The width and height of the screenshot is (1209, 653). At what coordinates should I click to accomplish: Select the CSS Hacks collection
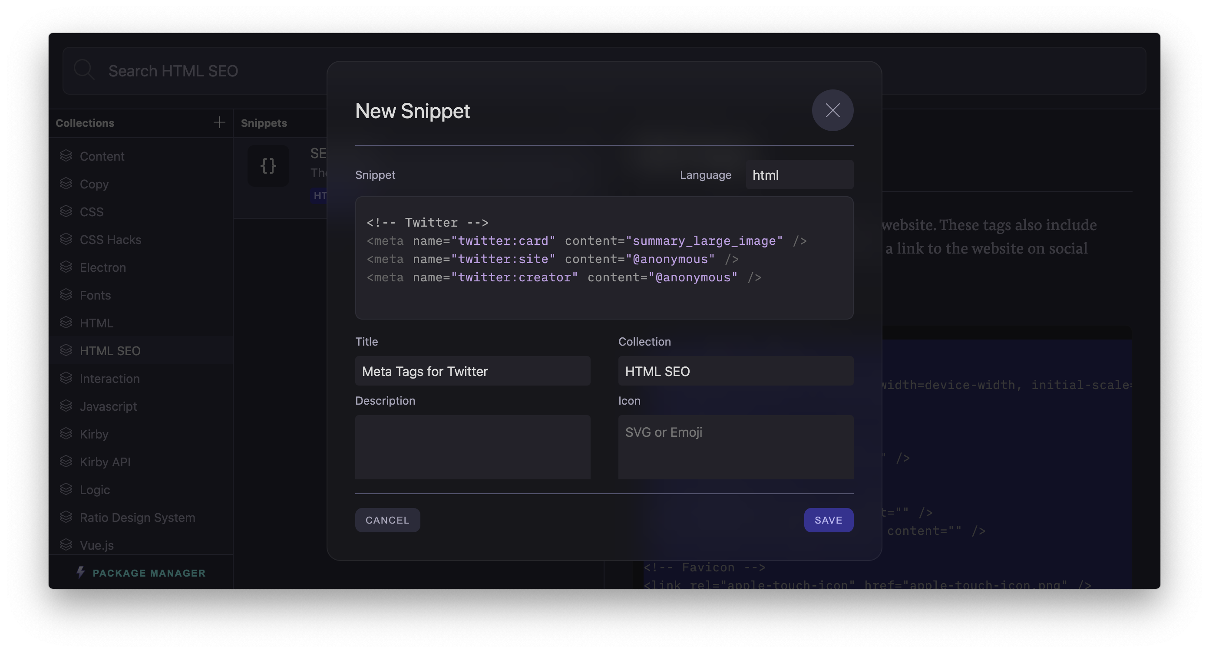tap(110, 240)
